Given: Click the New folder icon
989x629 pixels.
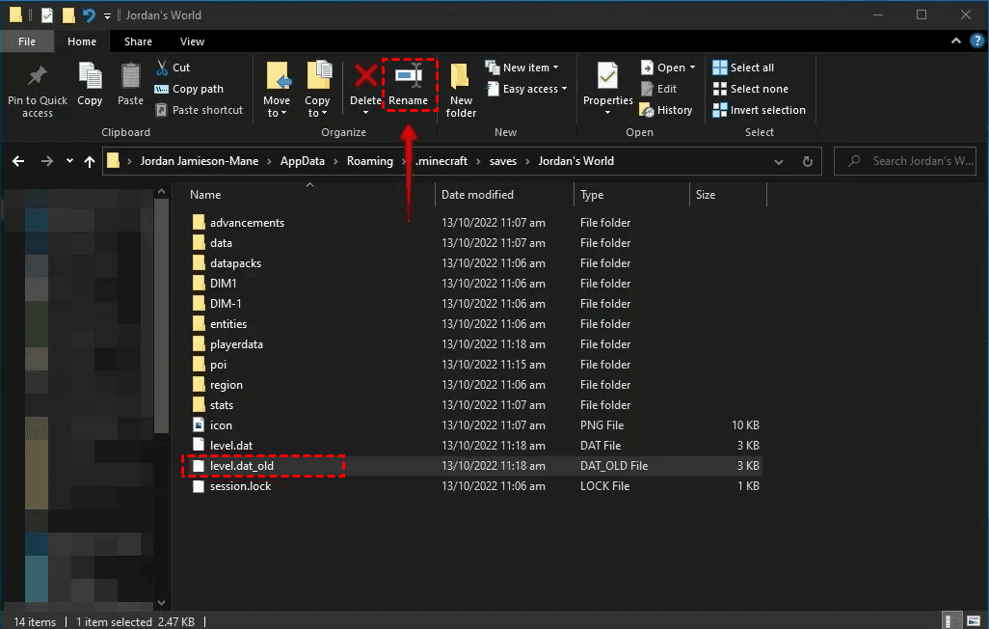Looking at the screenshot, I should 461,78.
